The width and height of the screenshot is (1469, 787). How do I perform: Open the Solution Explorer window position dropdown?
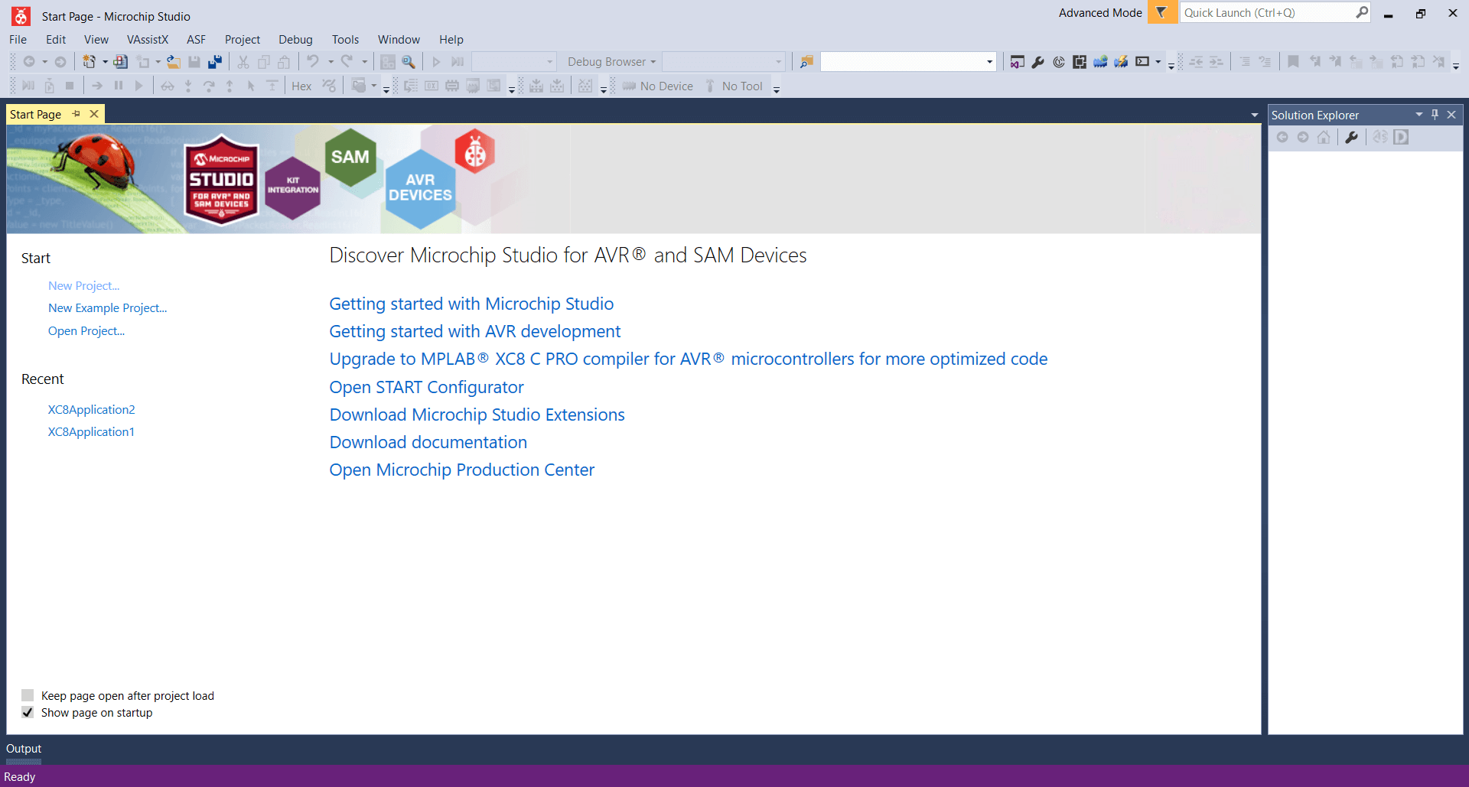coord(1419,115)
